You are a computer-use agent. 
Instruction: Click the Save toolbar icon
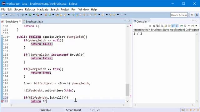point(10,15)
